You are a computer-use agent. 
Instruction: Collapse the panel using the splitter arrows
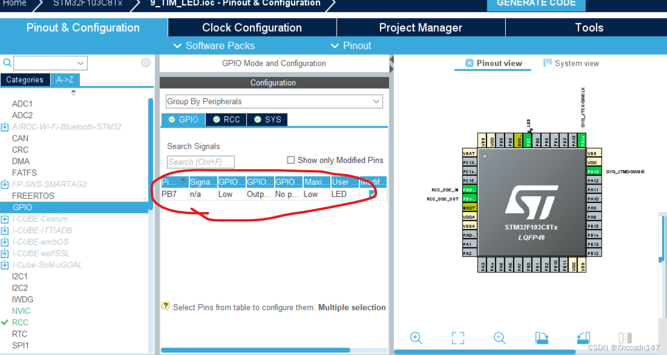(x=392, y=64)
